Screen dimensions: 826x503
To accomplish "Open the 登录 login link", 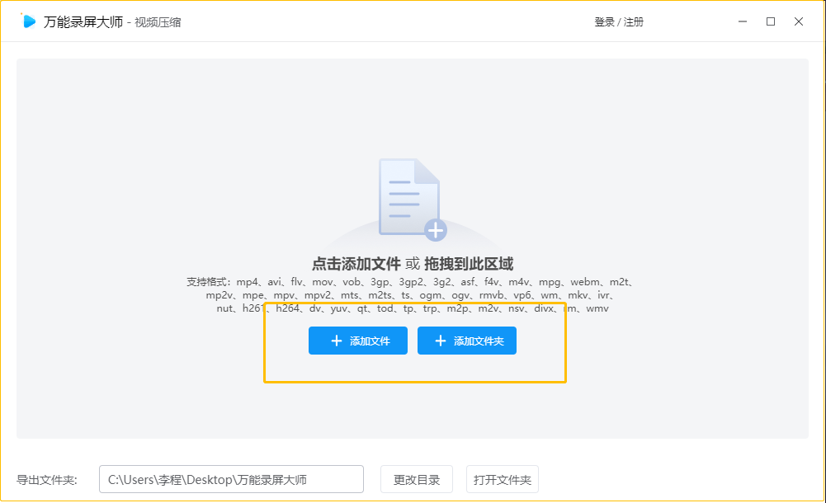I will tap(604, 22).
